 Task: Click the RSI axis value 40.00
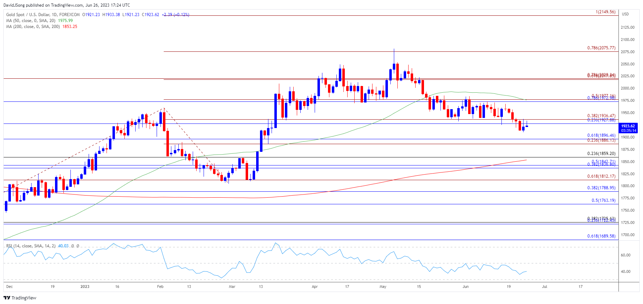625,271
